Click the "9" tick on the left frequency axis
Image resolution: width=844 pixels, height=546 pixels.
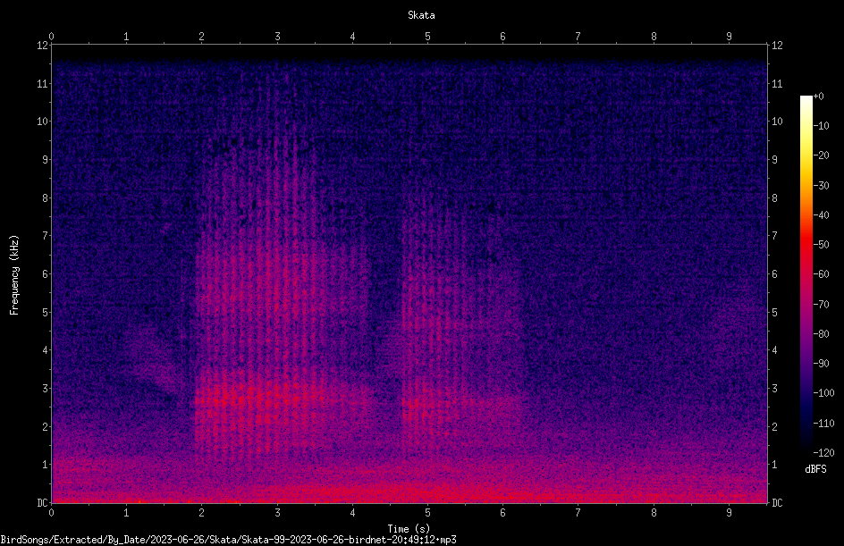tap(45, 160)
